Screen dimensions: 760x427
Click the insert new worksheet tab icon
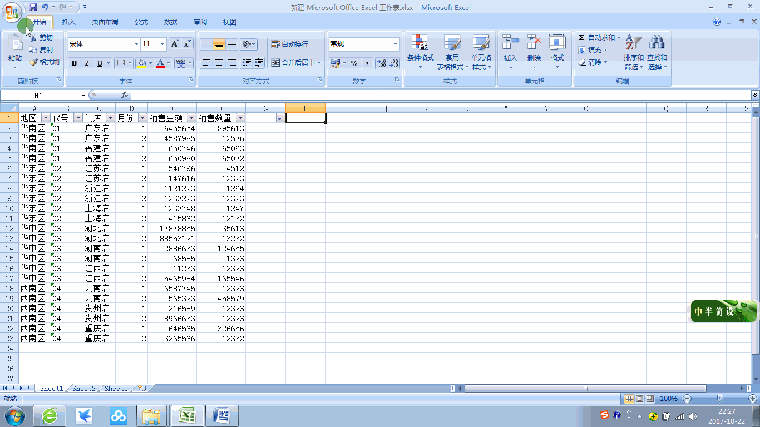[x=142, y=388]
